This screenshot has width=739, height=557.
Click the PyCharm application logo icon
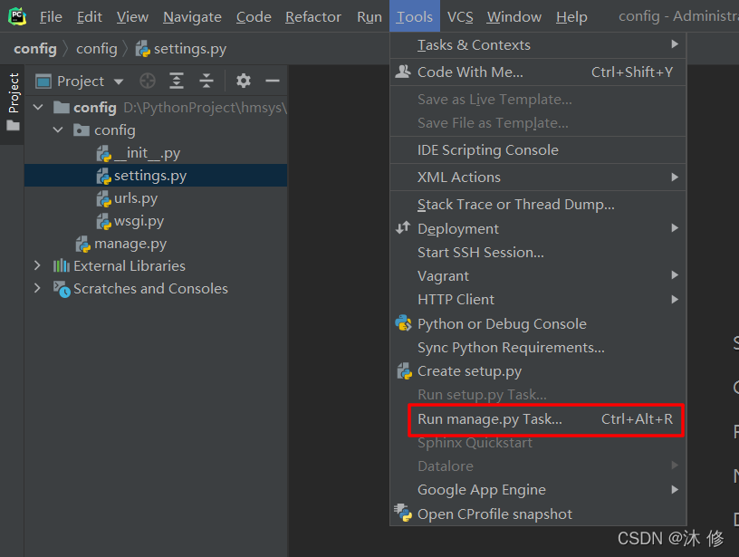tap(17, 16)
